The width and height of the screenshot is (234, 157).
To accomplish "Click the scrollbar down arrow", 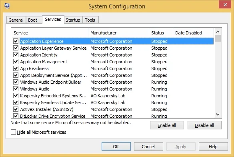I will 218,115.
